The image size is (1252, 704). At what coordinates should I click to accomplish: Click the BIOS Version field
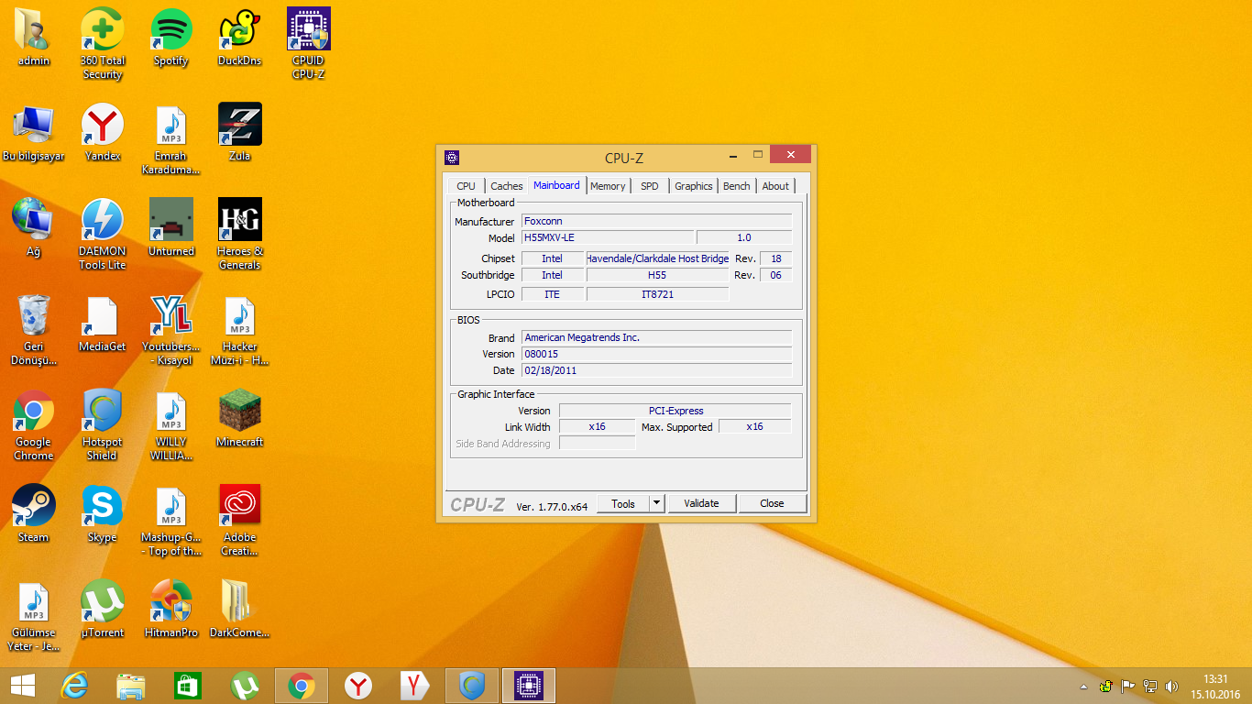[655, 354]
